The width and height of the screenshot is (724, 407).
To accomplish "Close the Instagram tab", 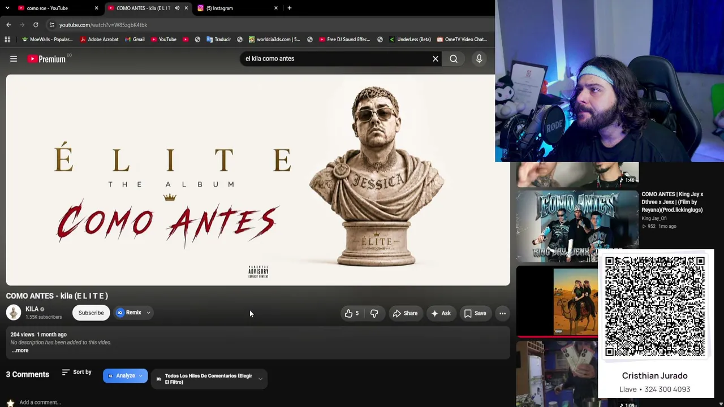I will coord(276,8).
